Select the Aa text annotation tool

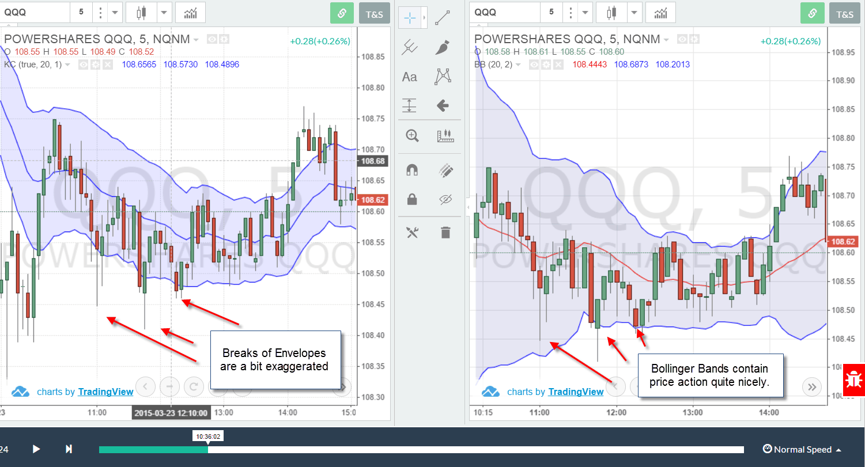tap(410, 77)
